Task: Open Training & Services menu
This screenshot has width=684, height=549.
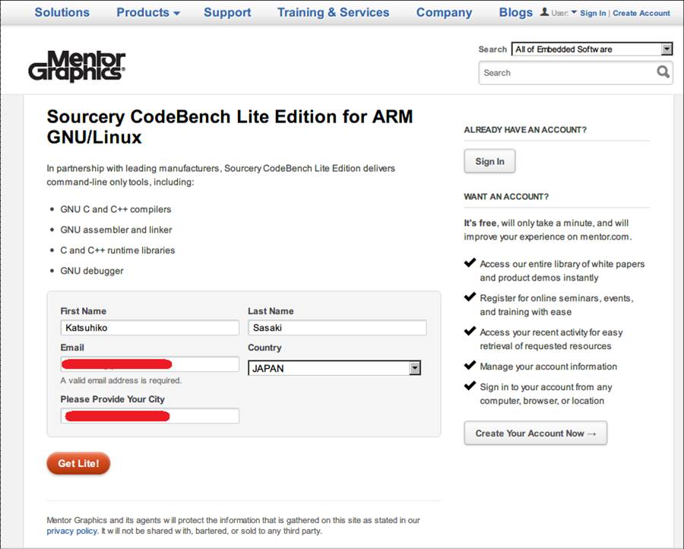Action: point(333,12)
